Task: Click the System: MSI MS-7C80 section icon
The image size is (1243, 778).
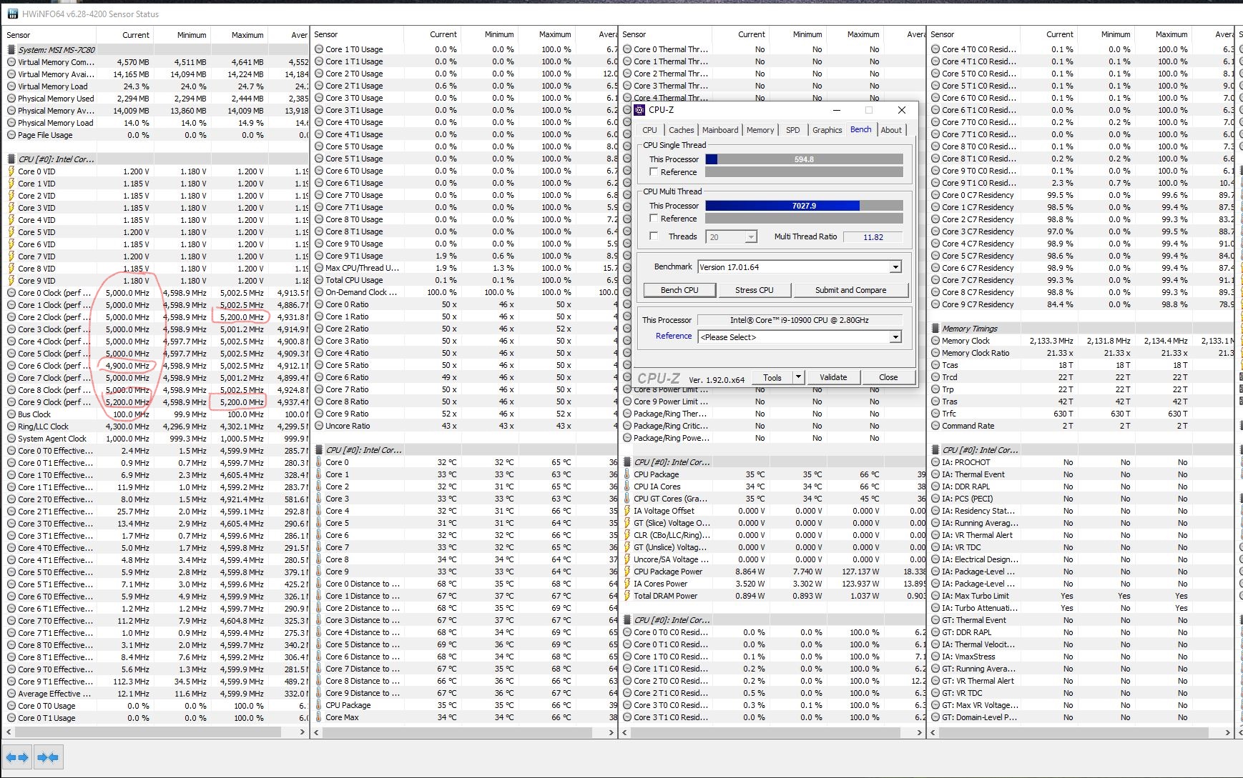Action: coord(11,50)
